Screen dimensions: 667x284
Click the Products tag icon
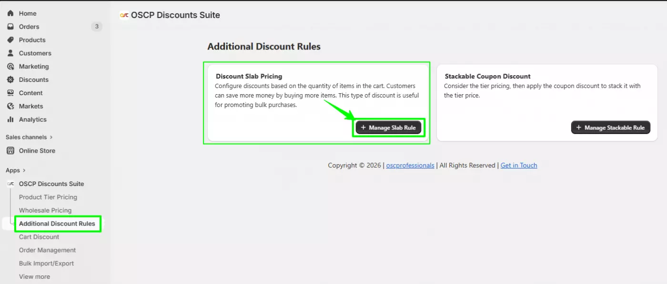[x=10, y=40]
